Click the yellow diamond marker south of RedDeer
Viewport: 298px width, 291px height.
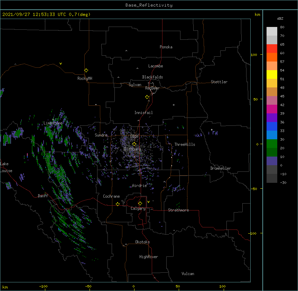(x=147, y=97)
